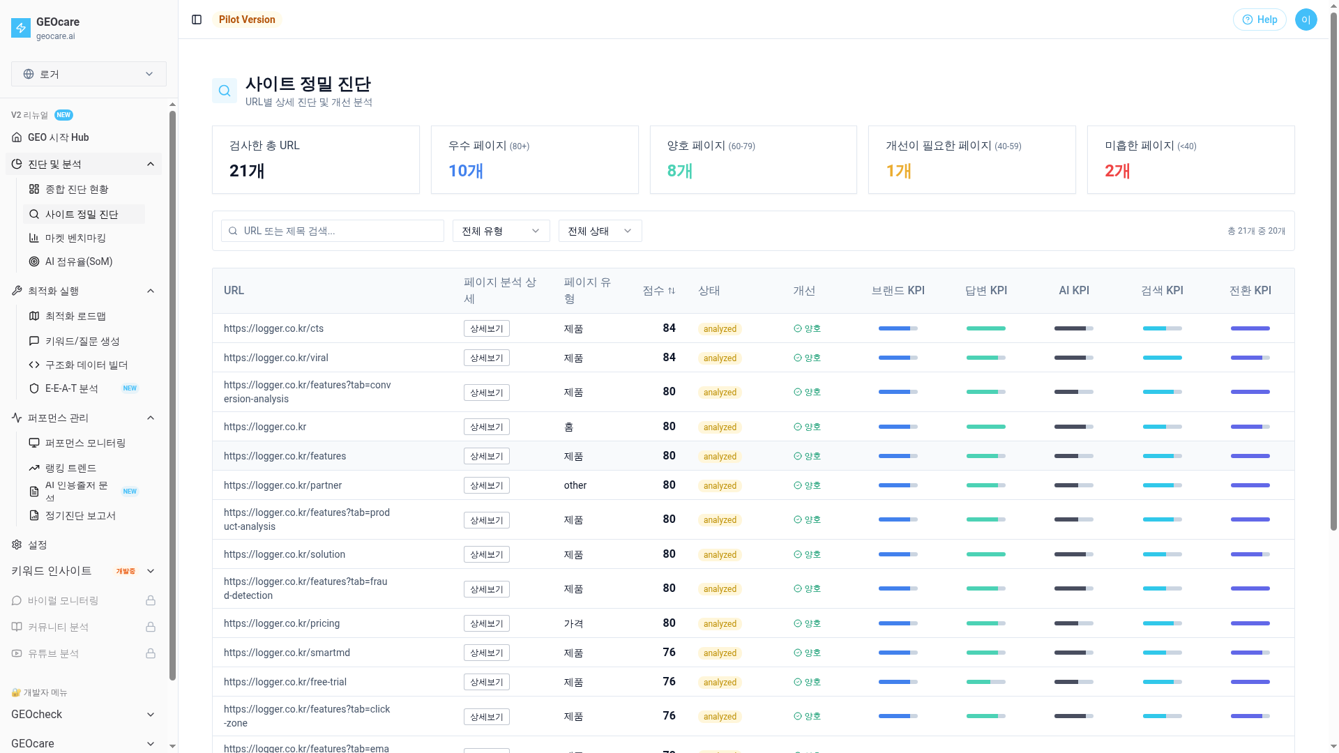Click 상세보기 for https://logger.co.kr/pricing
Image resolution: width=1339 pixels, height=753 pixels.
coord(486,623)
